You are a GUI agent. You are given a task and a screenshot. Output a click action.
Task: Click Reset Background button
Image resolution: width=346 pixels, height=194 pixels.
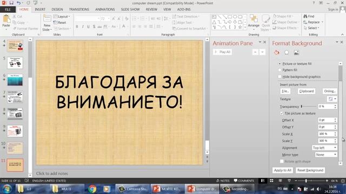[310, 170]
